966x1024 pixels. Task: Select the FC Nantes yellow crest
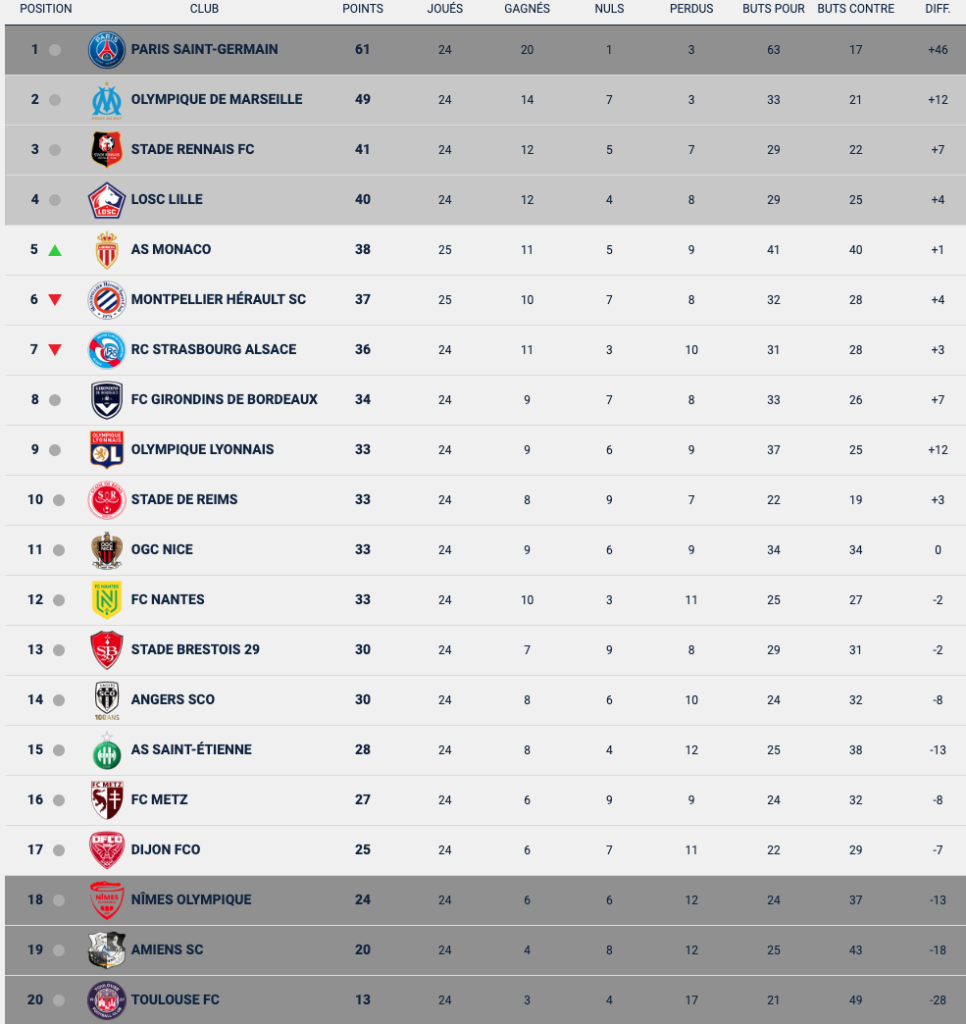107,599
